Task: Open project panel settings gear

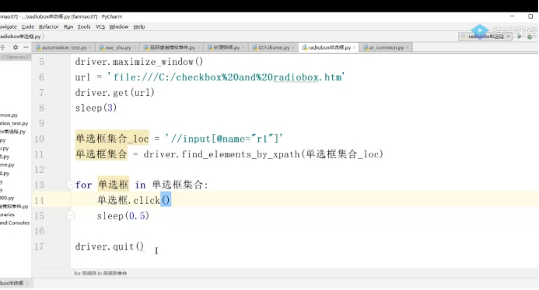Action: [x=16, y=47]
